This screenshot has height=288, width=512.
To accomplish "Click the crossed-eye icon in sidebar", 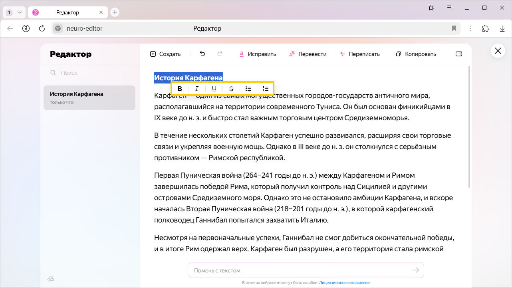I will point(51,278).
